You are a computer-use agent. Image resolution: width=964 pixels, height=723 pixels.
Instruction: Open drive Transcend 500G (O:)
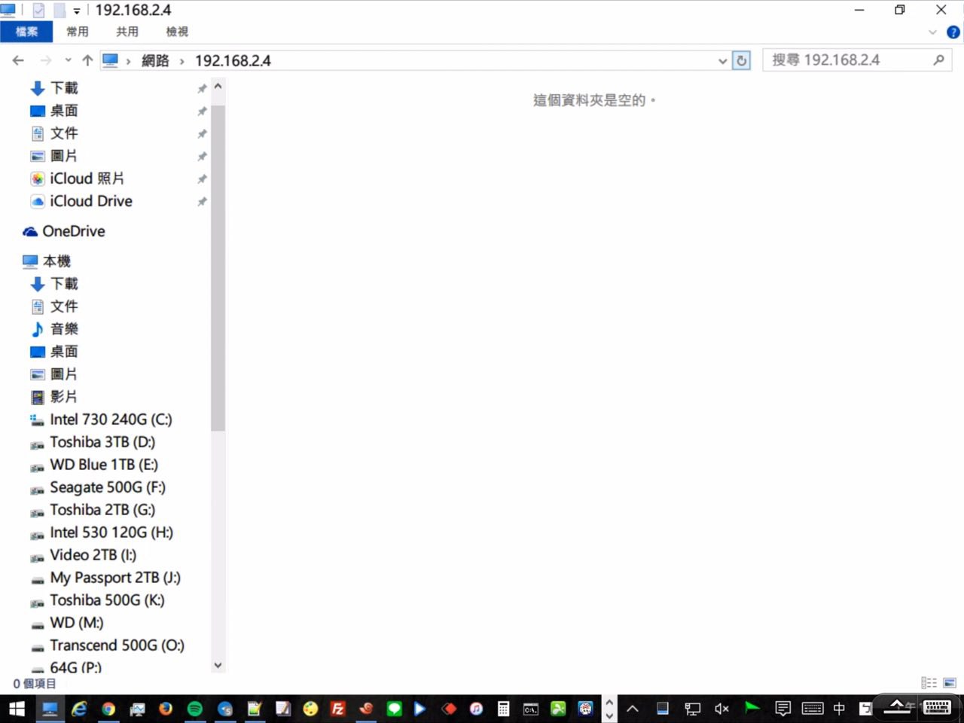(x=117, y=645)
